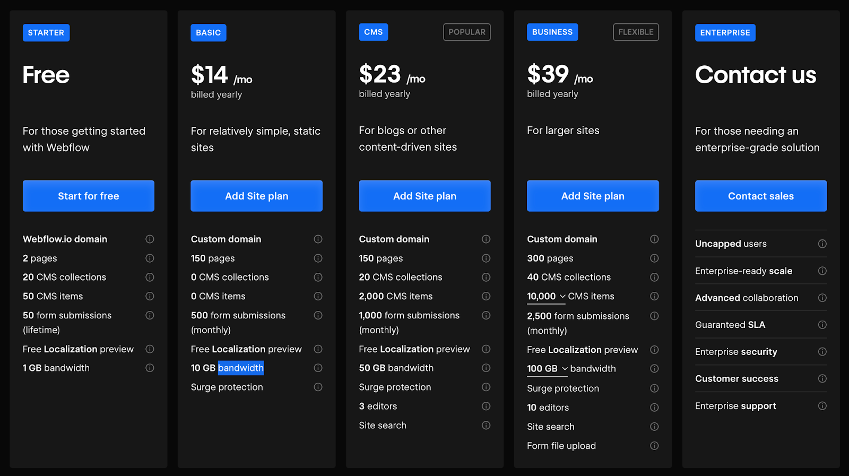Select the ENTERPRISE plan label
Image resolution: width=849 pixels, height=476 pixels.
point(725,33)
